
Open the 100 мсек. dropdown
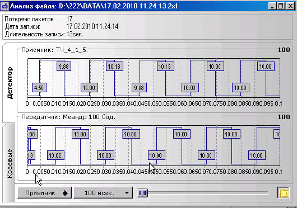(103, 193)
